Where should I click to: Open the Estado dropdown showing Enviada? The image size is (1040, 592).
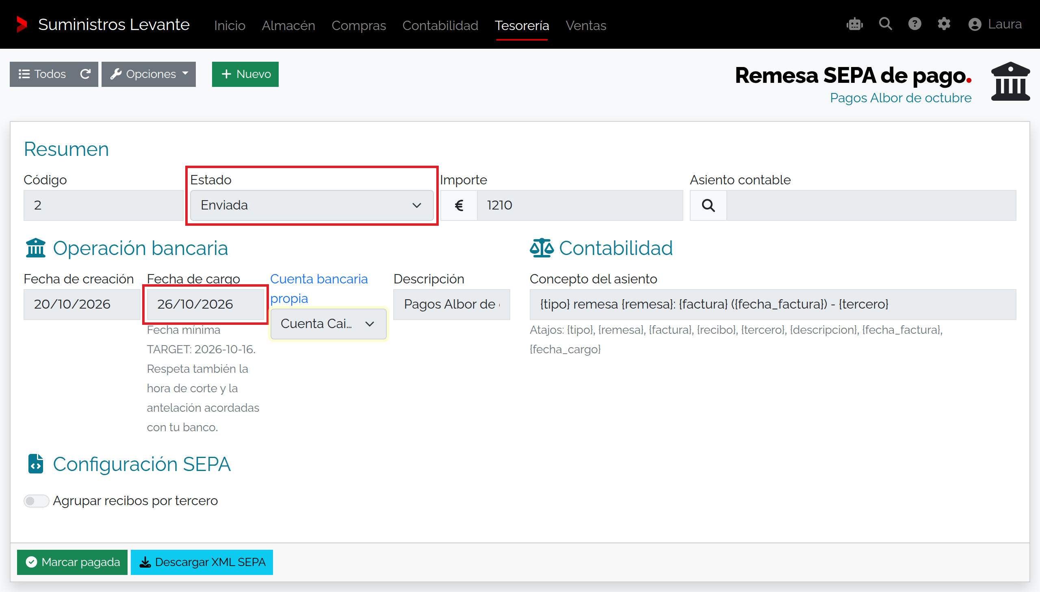tap(312, 205)
